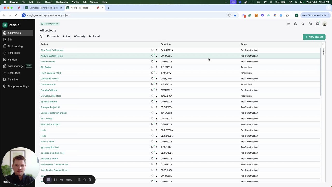Switch to the Estimate Trevor's Home browser tab
Viewport: 332px width, 187px height.
click(x=43, y=8)
